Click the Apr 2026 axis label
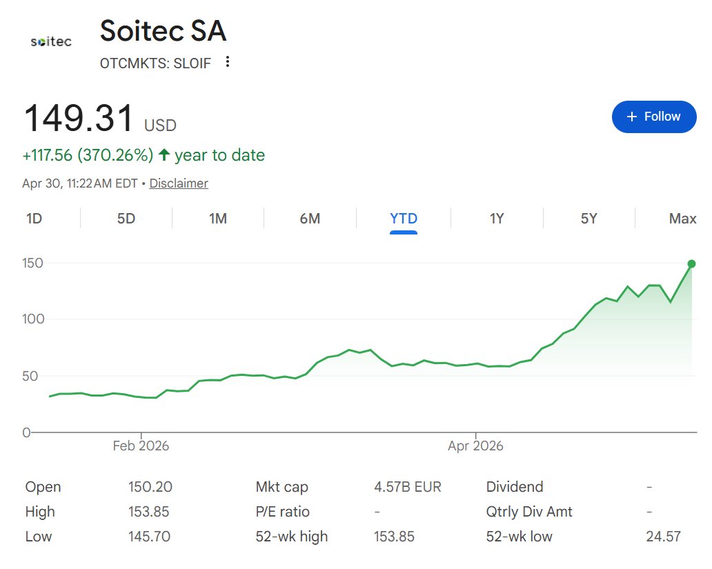Screen dimensions: 712x569 pyautogui.click(x=475, y=446)
